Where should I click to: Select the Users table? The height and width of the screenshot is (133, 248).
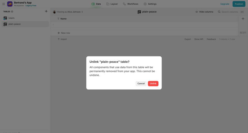25,18
